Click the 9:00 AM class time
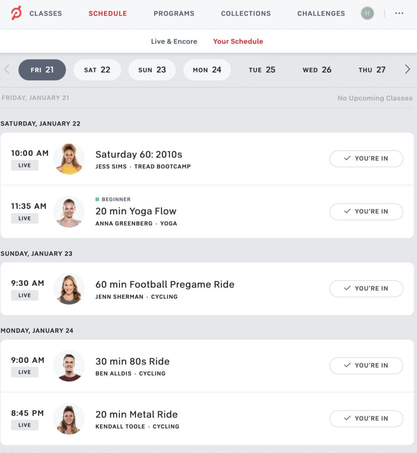This screenshot has width=417, height=453. [x=28, y=360]
